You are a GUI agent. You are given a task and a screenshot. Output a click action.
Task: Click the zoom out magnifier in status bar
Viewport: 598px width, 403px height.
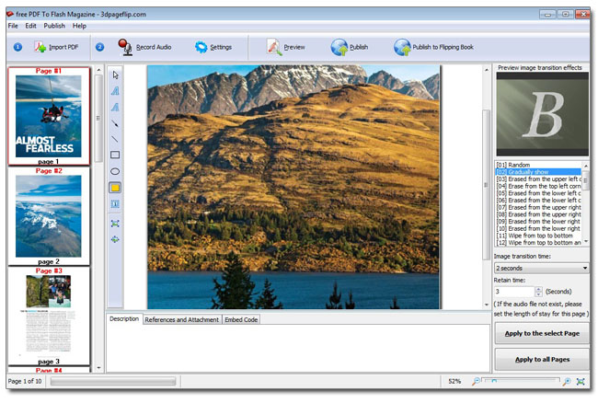click(476, 381)
